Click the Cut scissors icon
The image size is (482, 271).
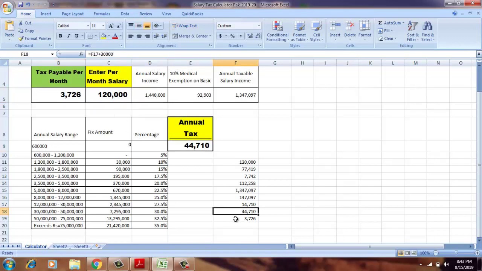pos(21,23)
